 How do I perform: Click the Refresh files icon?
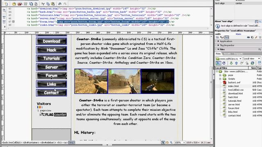(224, 63)
